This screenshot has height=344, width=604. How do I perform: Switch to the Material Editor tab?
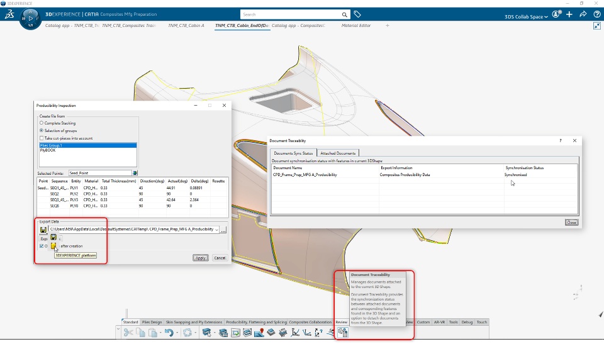pos(356,25)
